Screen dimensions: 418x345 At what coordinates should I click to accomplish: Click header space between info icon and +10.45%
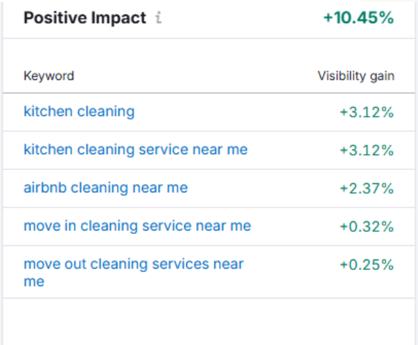243,19
